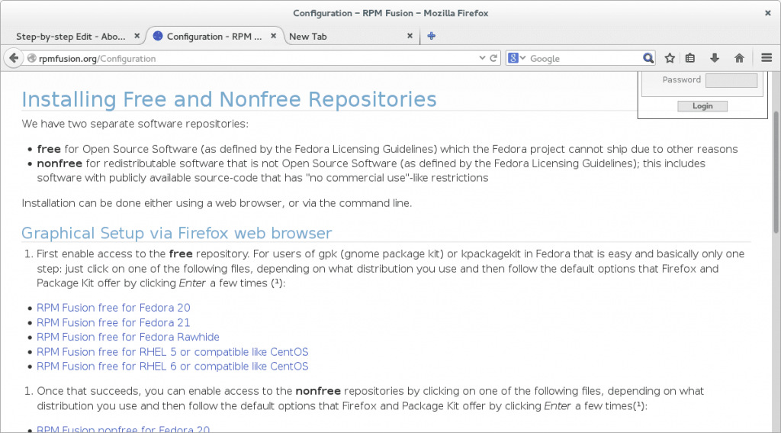Click the search magnifier icon
Viewport: 781px width, 433px height.
[648, 58]
